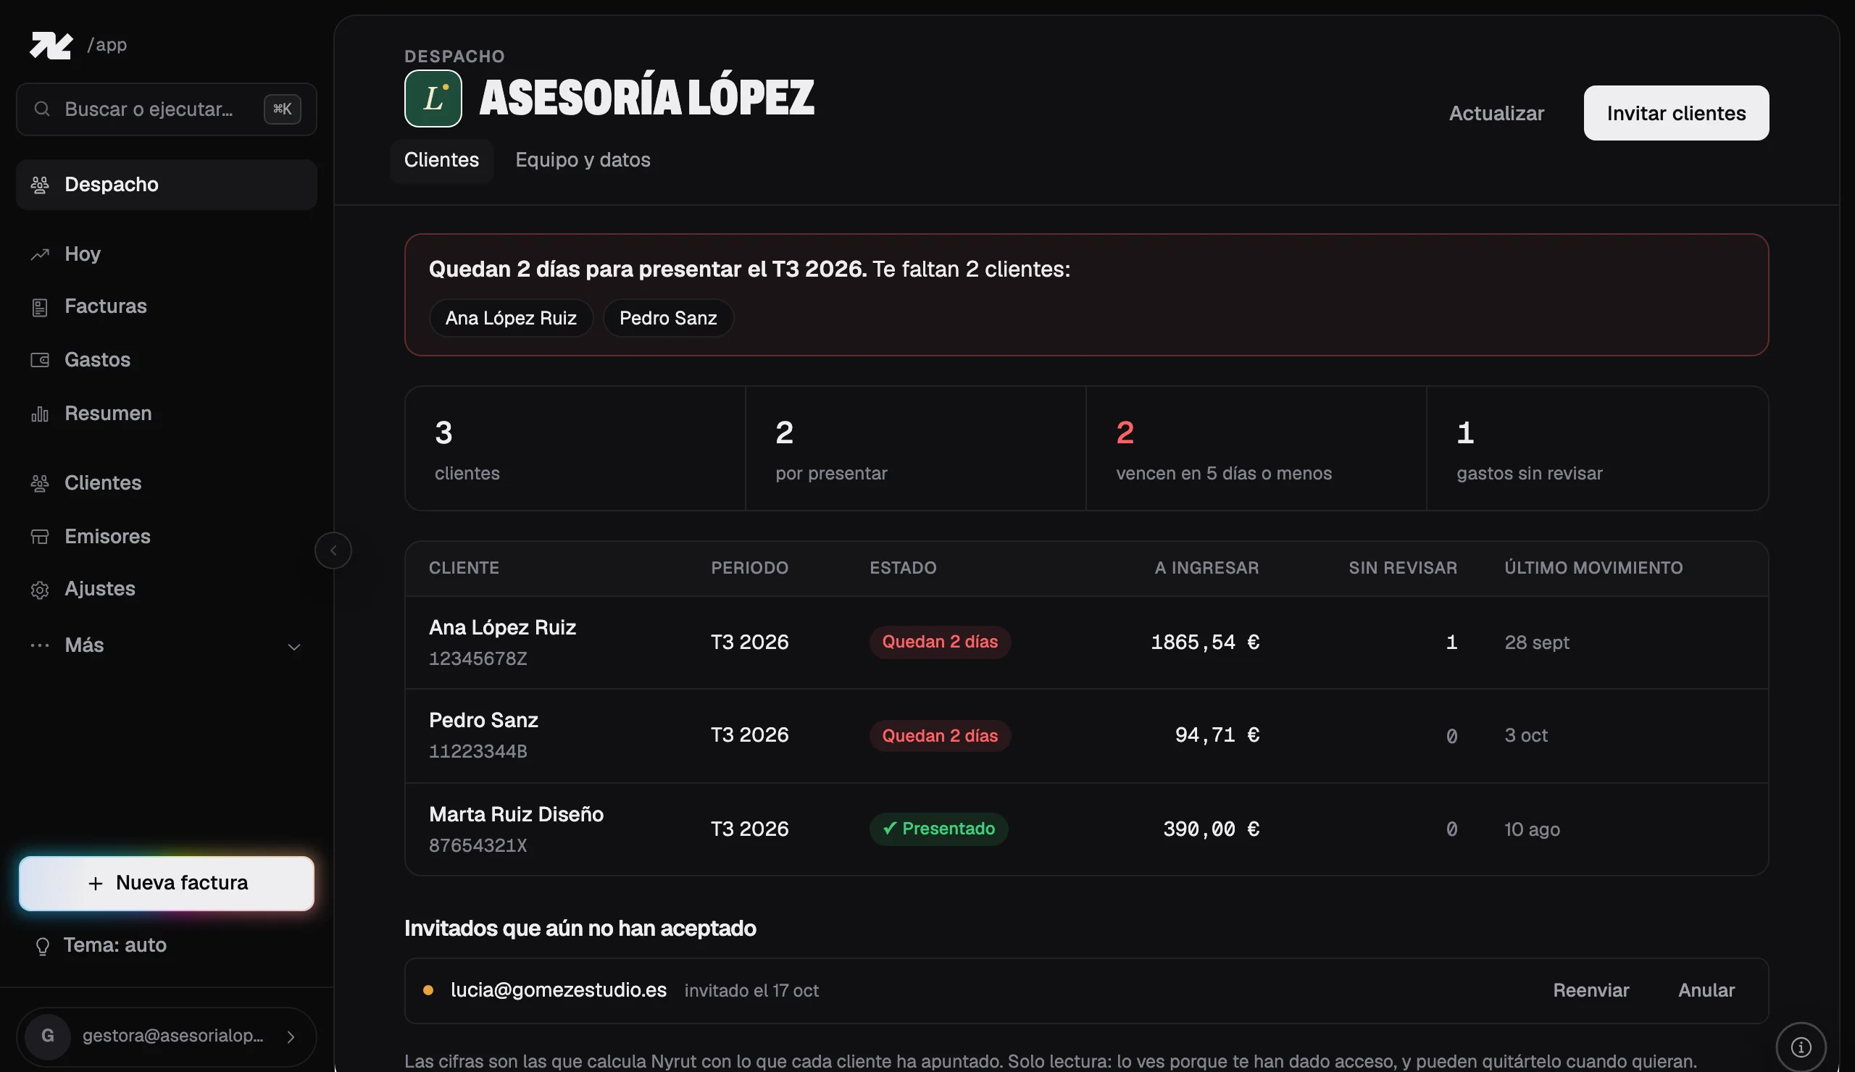Click the Invitar clientes button
This screenshot has height=1072, width=1855.
[1675, 113]
